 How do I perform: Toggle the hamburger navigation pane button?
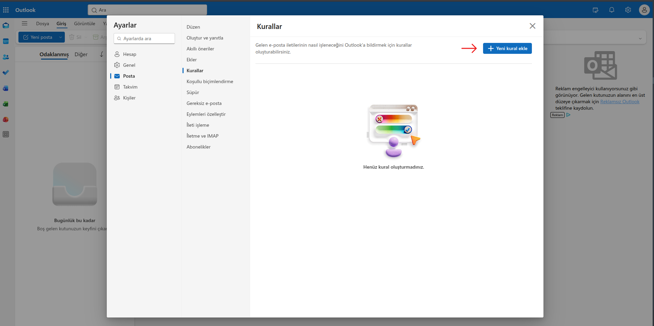pos(25,24)
